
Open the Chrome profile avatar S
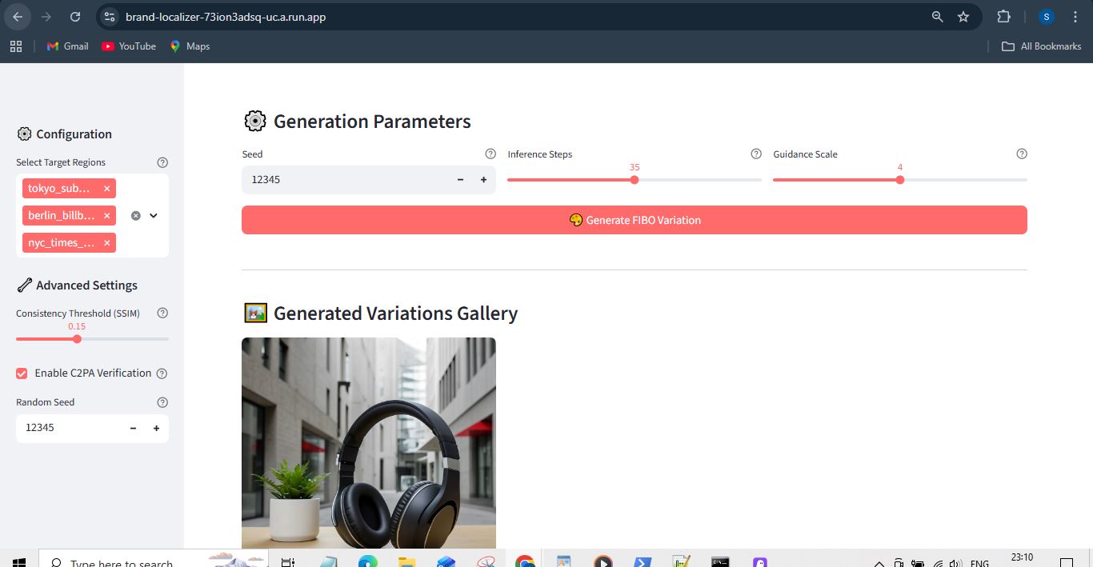point(1047,16)
